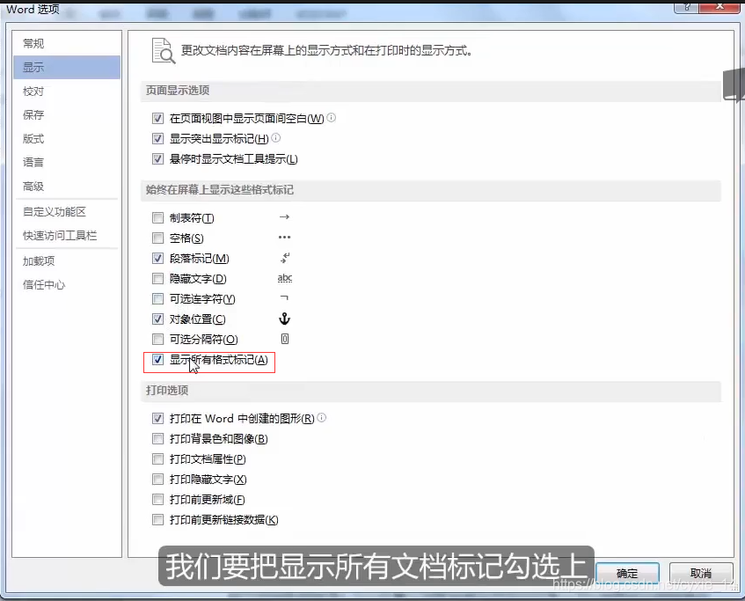Viewport: 745px width, 601px height.
Task: Open the 语言 category
Action: click(x=67, y=162)
